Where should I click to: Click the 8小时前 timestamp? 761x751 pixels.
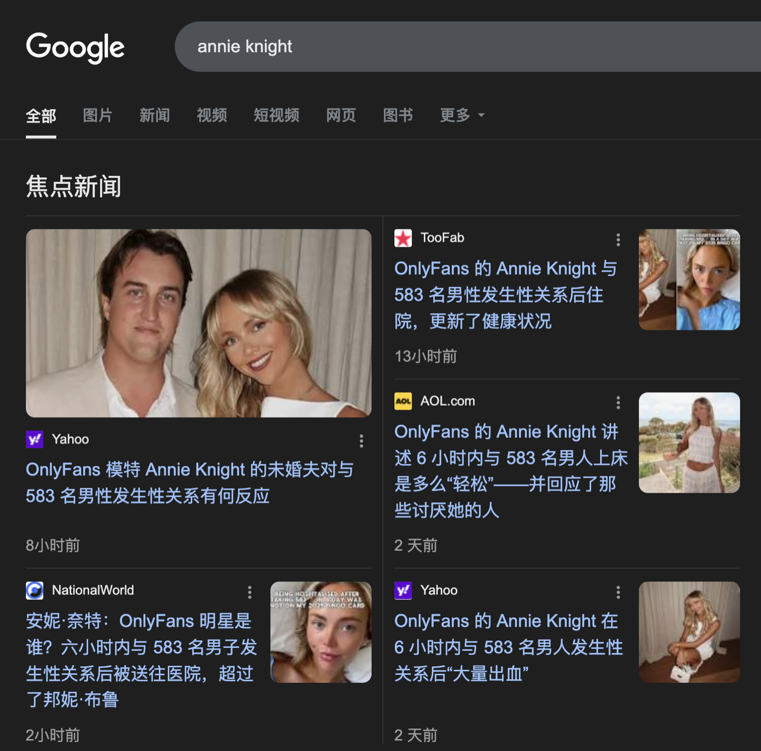pos(53,546)
